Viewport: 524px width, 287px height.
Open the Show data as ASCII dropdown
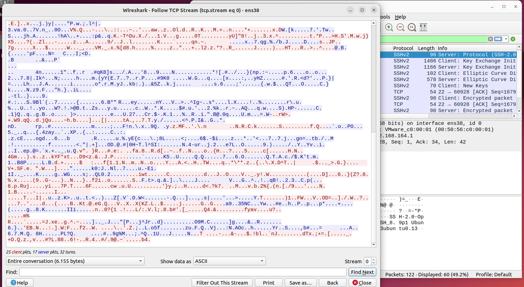pos(229,261)
